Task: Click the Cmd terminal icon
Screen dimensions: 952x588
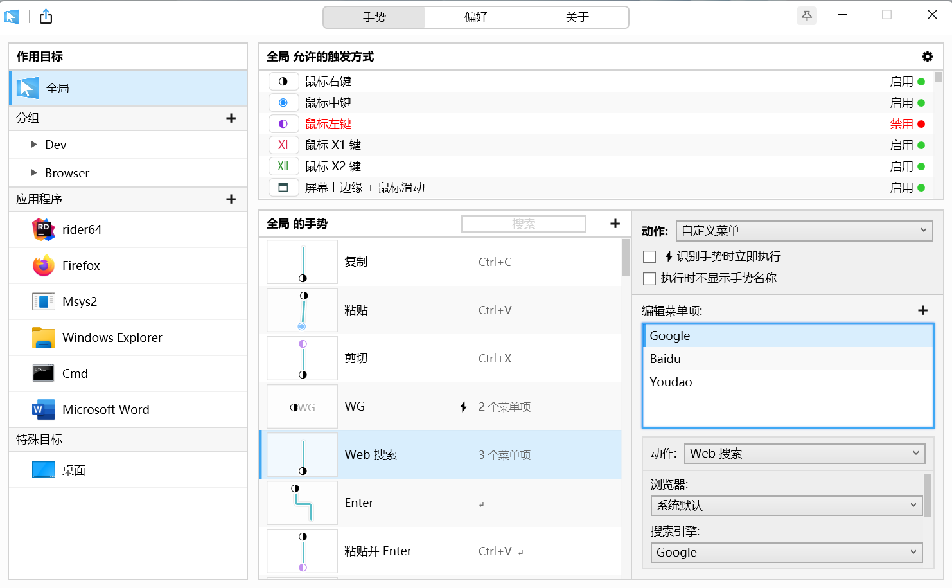Action: coord(43,373)
